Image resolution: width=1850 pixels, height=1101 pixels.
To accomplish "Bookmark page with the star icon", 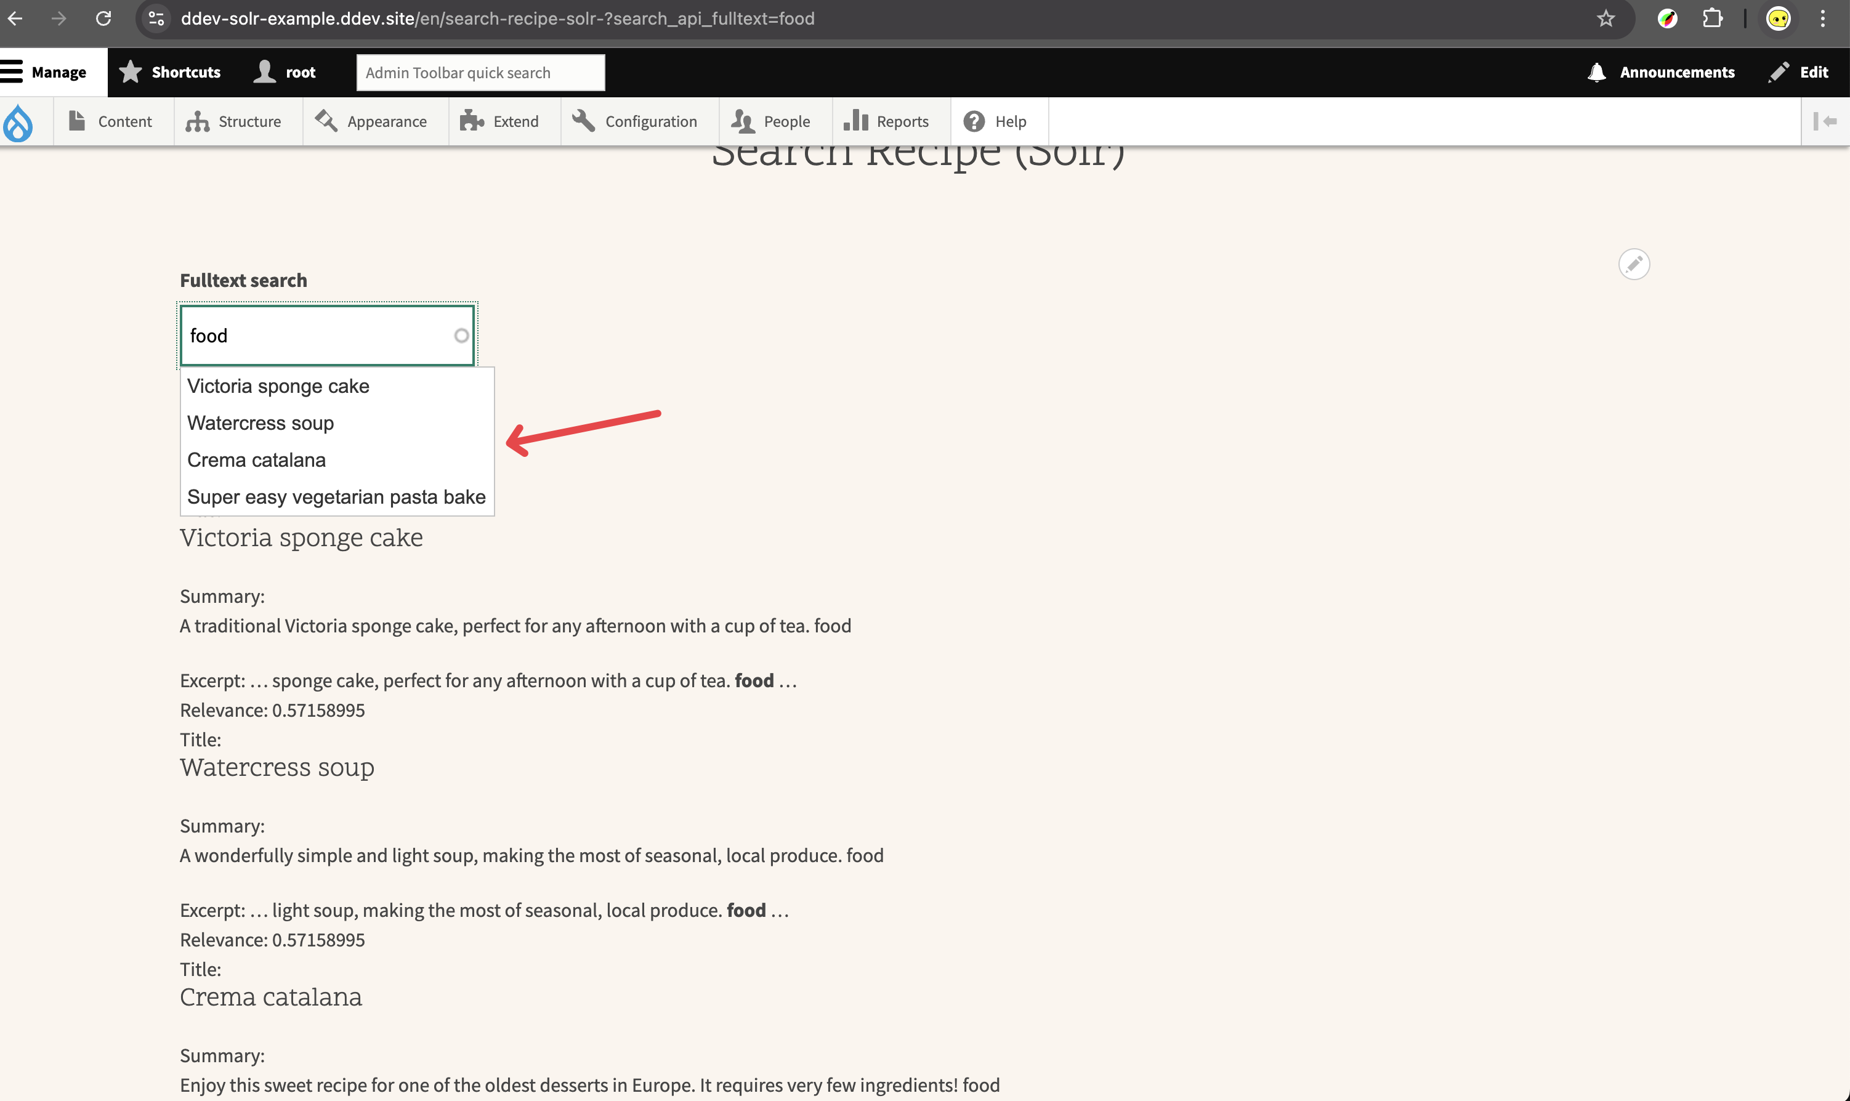I will pyautogui.click(x=1606, y=18).
